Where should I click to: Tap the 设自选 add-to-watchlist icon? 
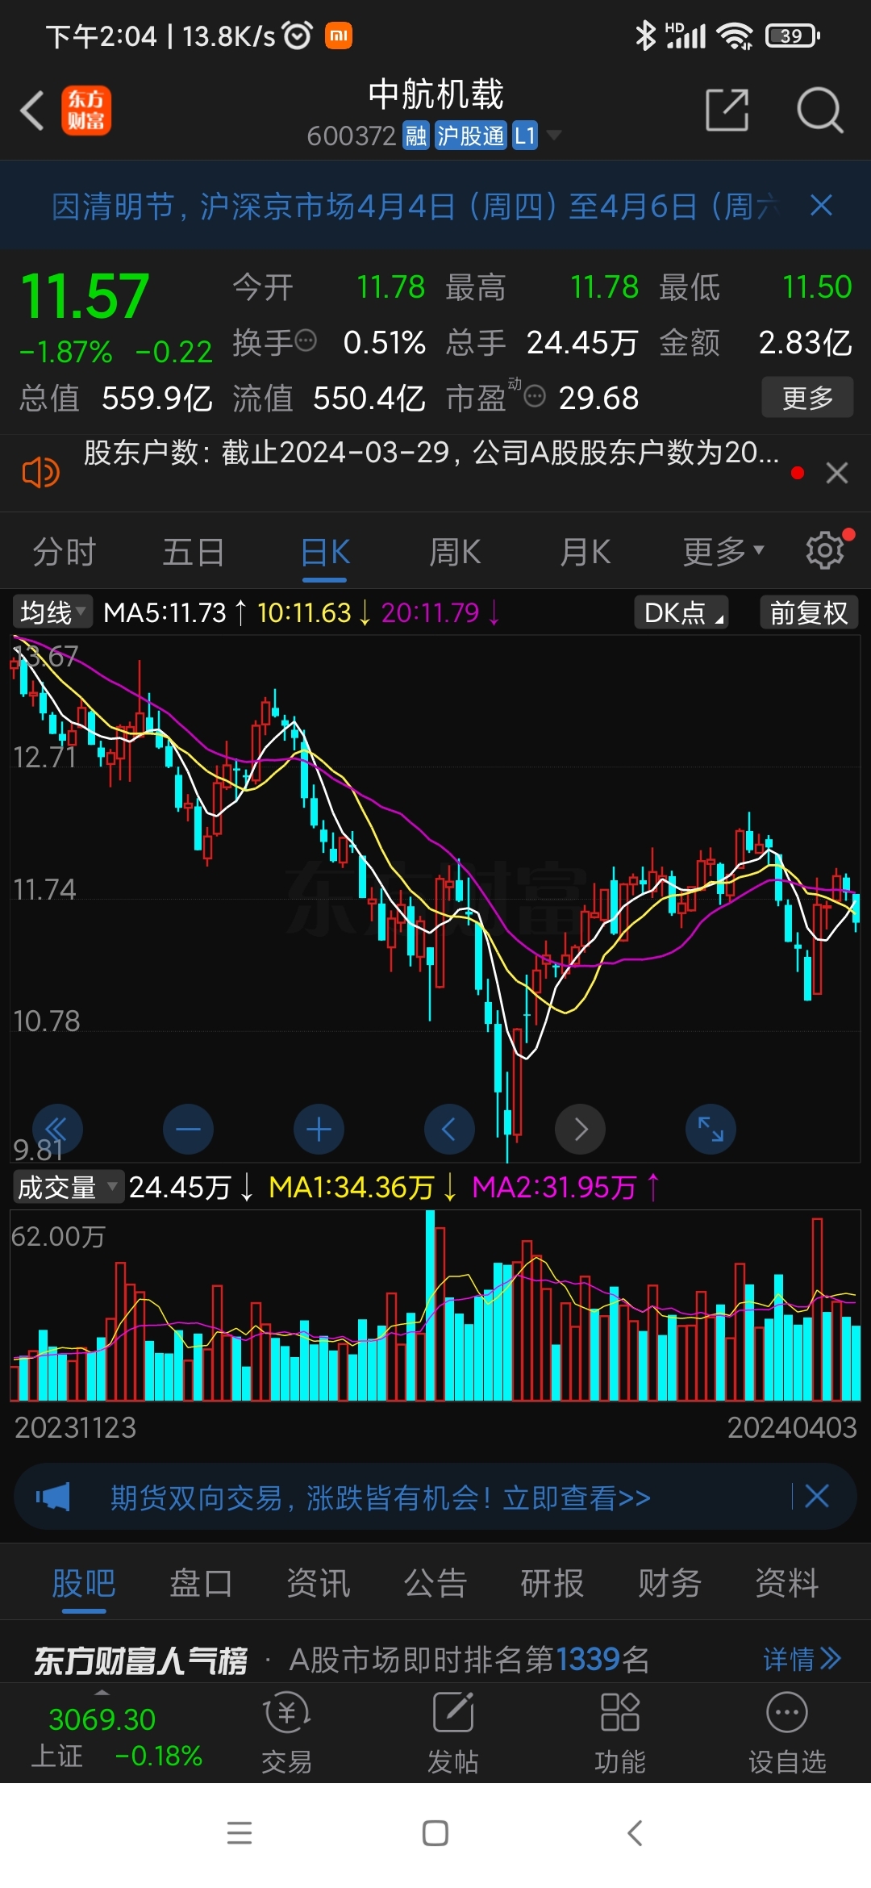[x=787, y=1733]
